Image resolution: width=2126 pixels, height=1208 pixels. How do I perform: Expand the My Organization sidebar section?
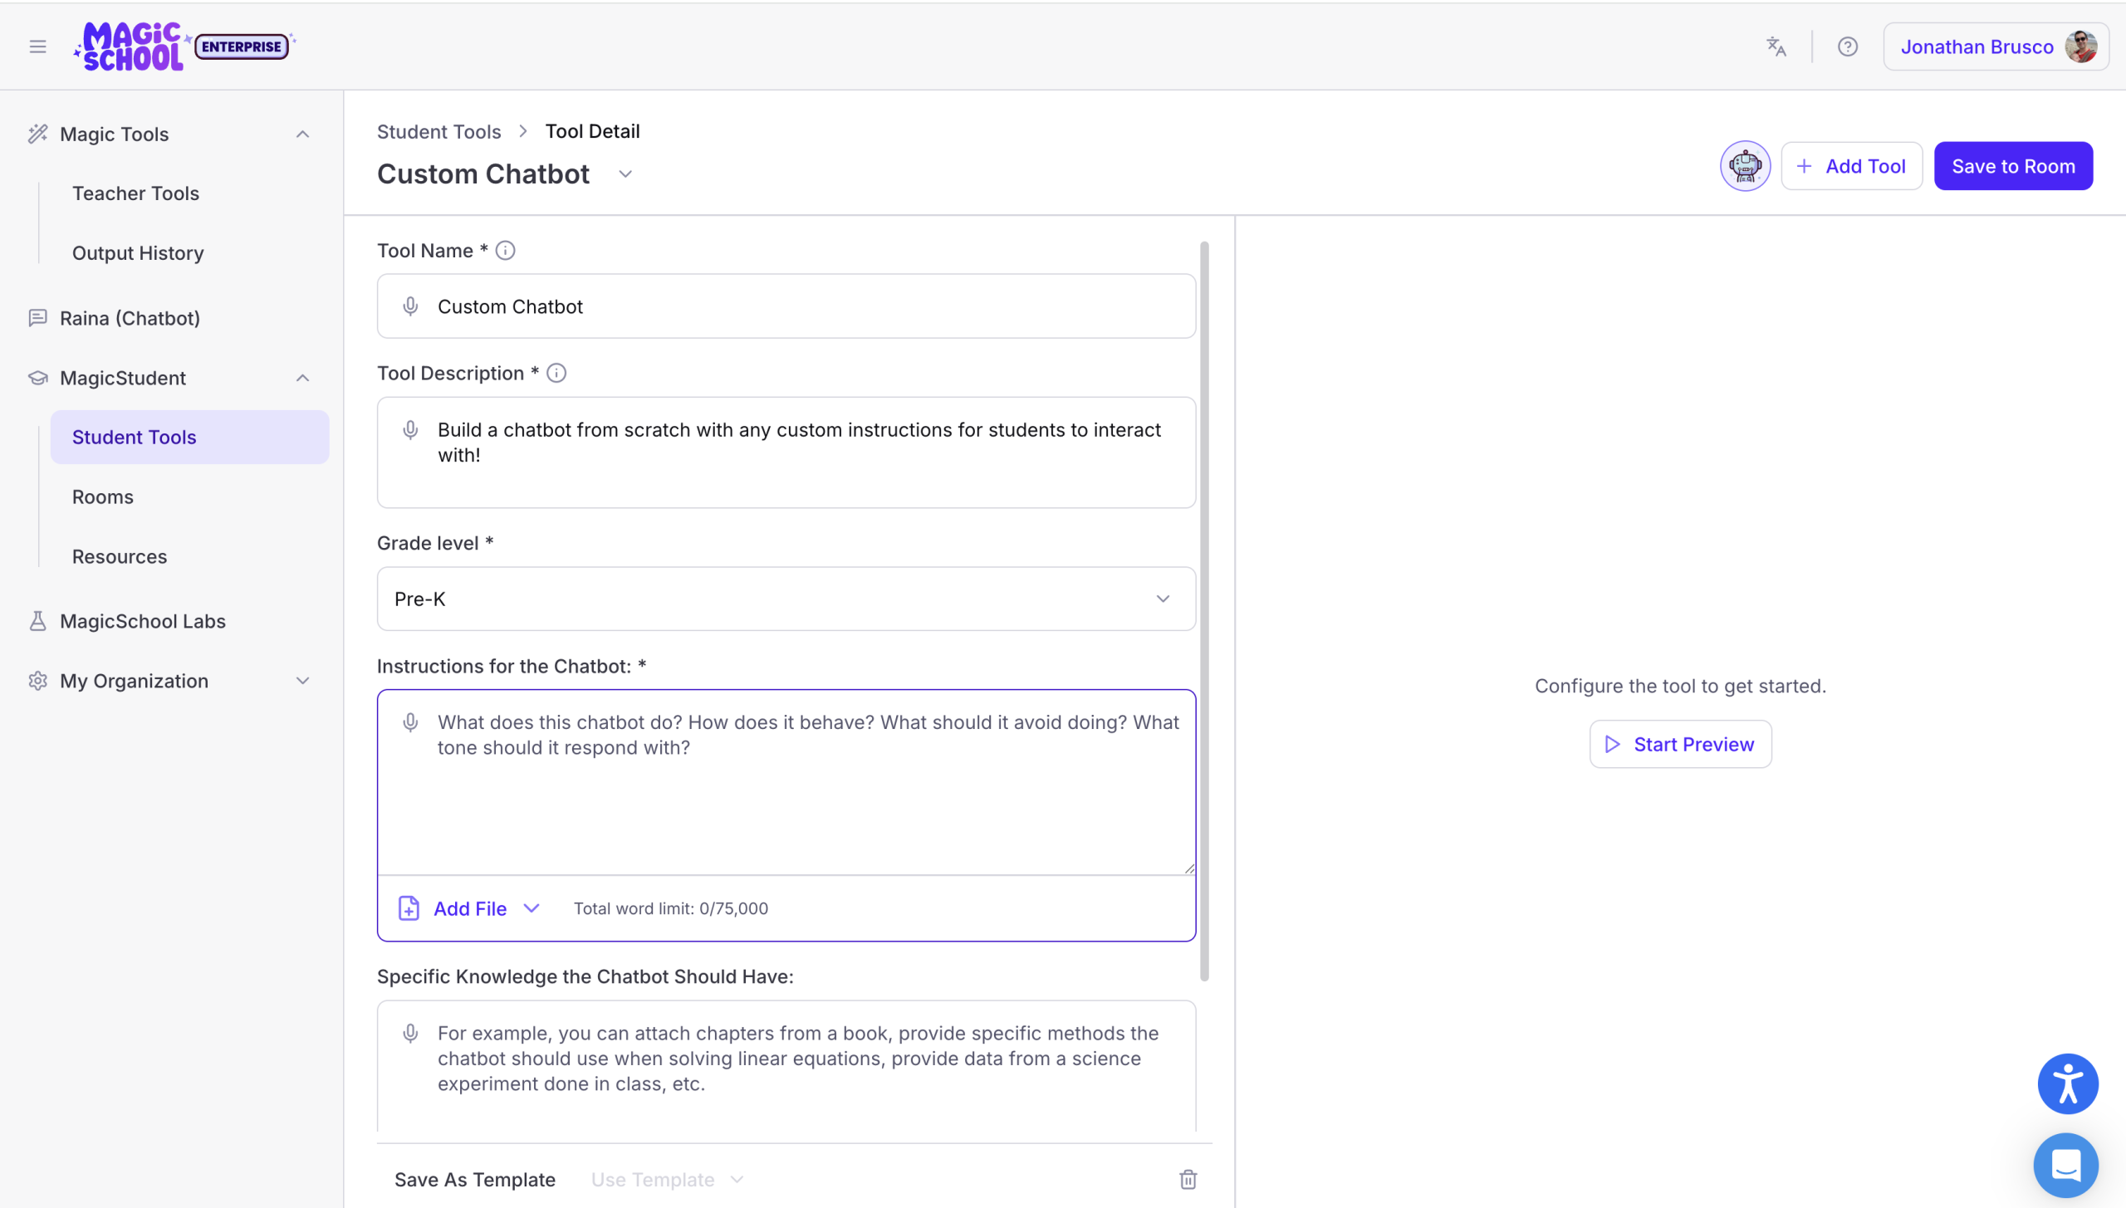(x=302, y=682)
